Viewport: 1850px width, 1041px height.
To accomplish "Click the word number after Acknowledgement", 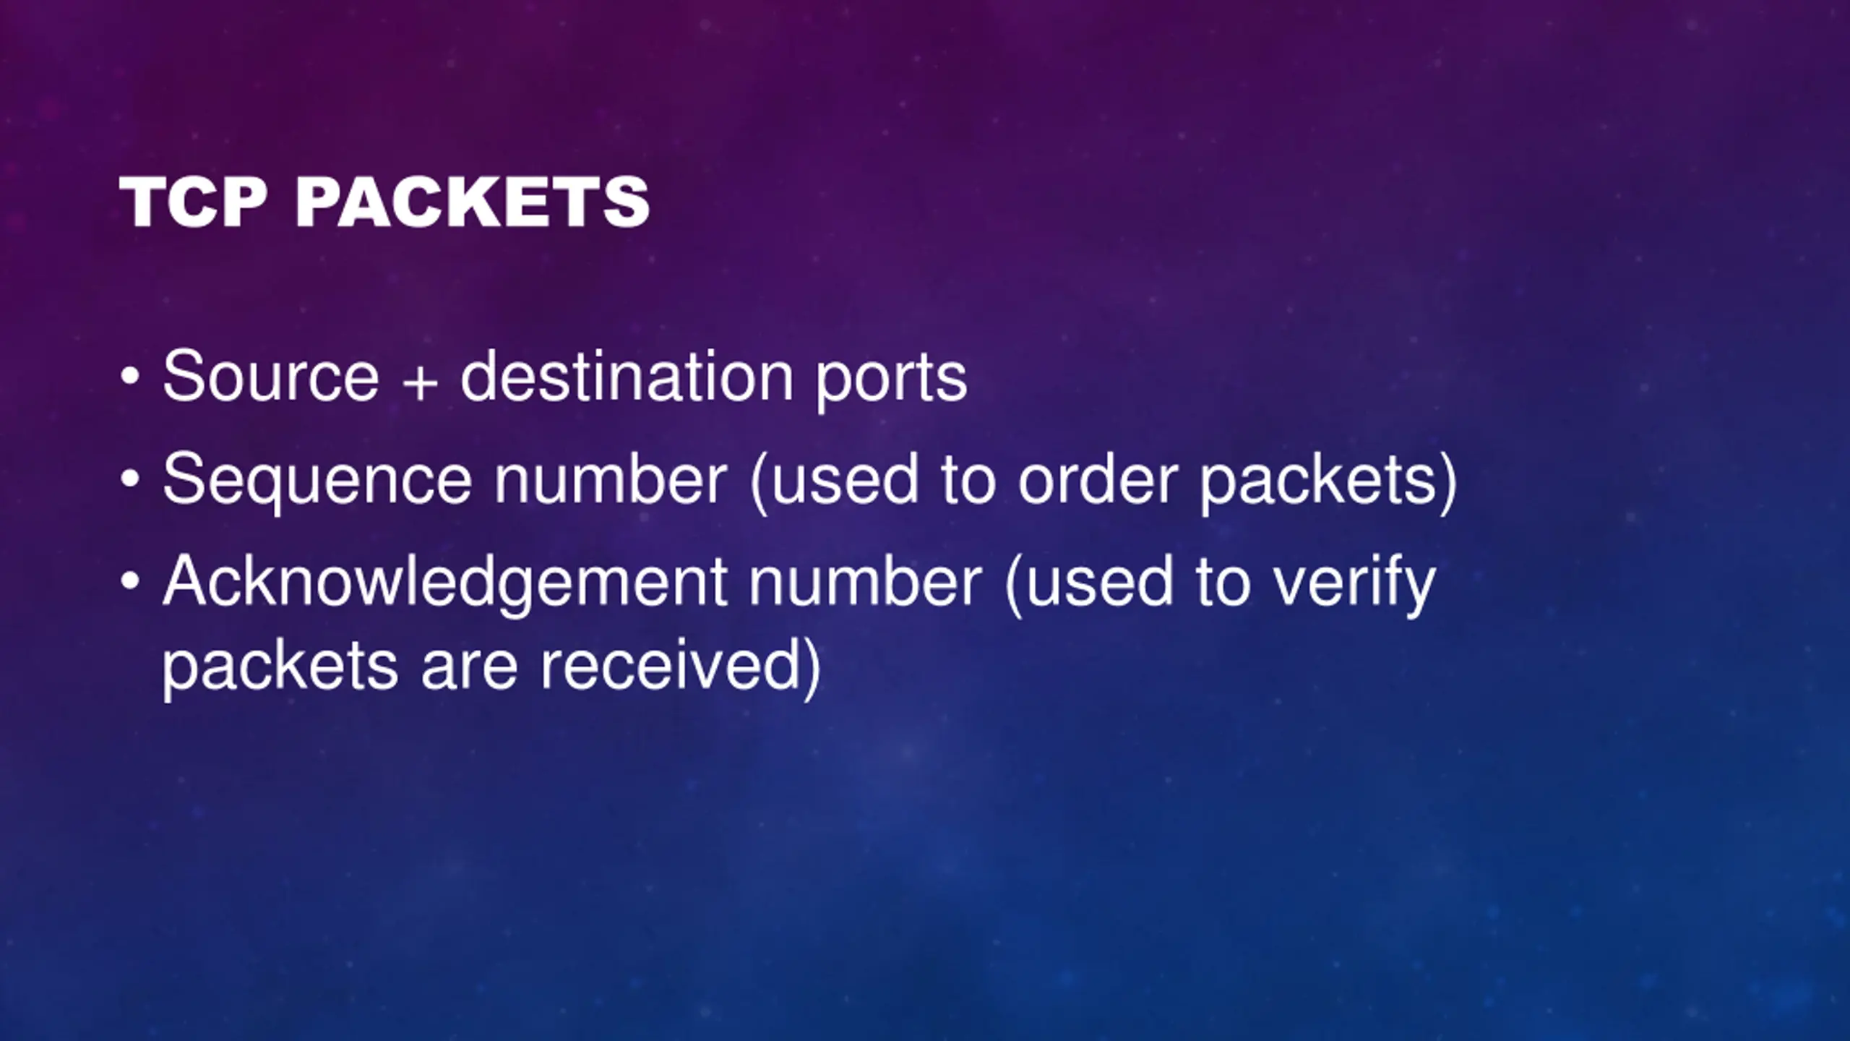I will 864,582.
